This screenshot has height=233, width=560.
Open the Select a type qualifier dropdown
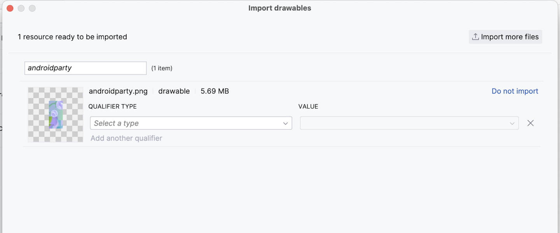pos(191,123)
